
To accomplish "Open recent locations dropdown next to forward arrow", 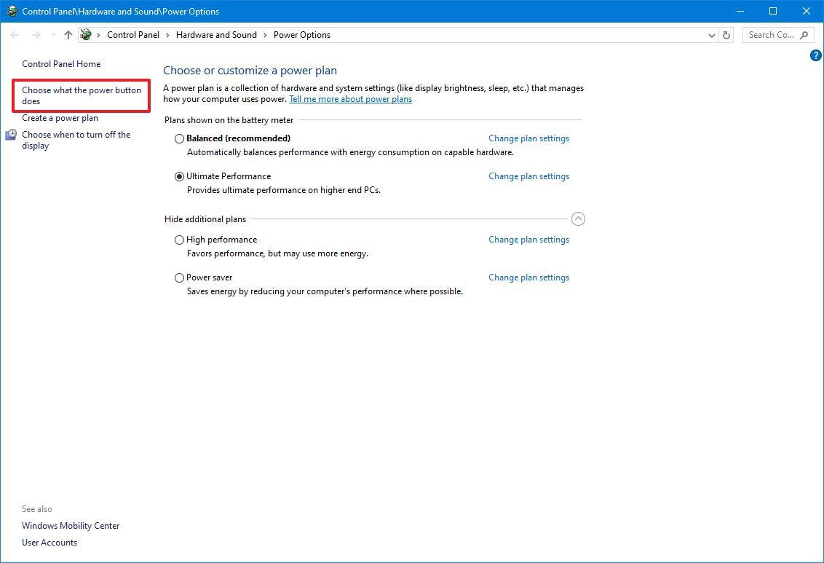I will (52, 34).
